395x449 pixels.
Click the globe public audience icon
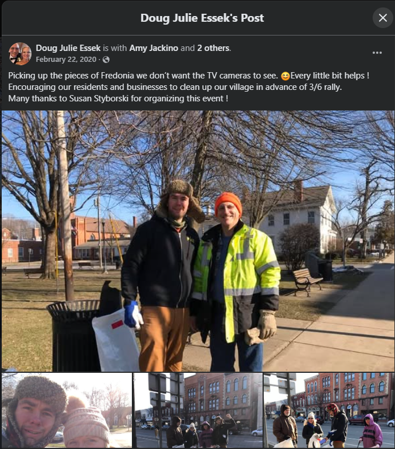(106, 60)
